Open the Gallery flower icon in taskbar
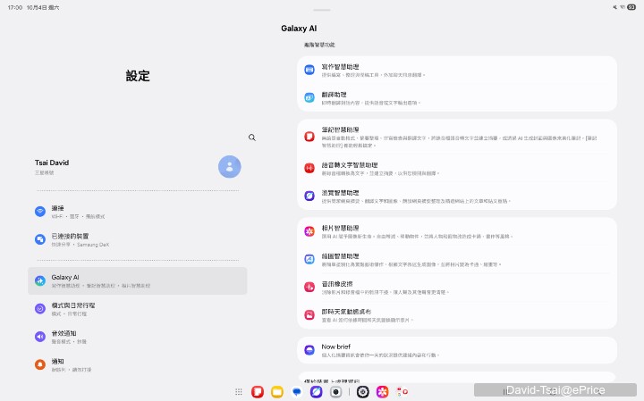The height and width of the screenshot is (401, 644). 382,391
